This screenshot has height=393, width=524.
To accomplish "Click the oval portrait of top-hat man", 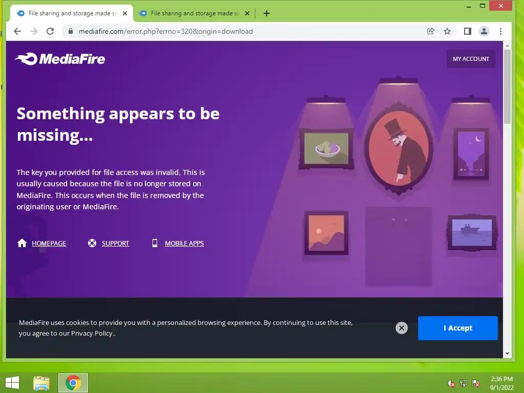I will tap(398, 149).
